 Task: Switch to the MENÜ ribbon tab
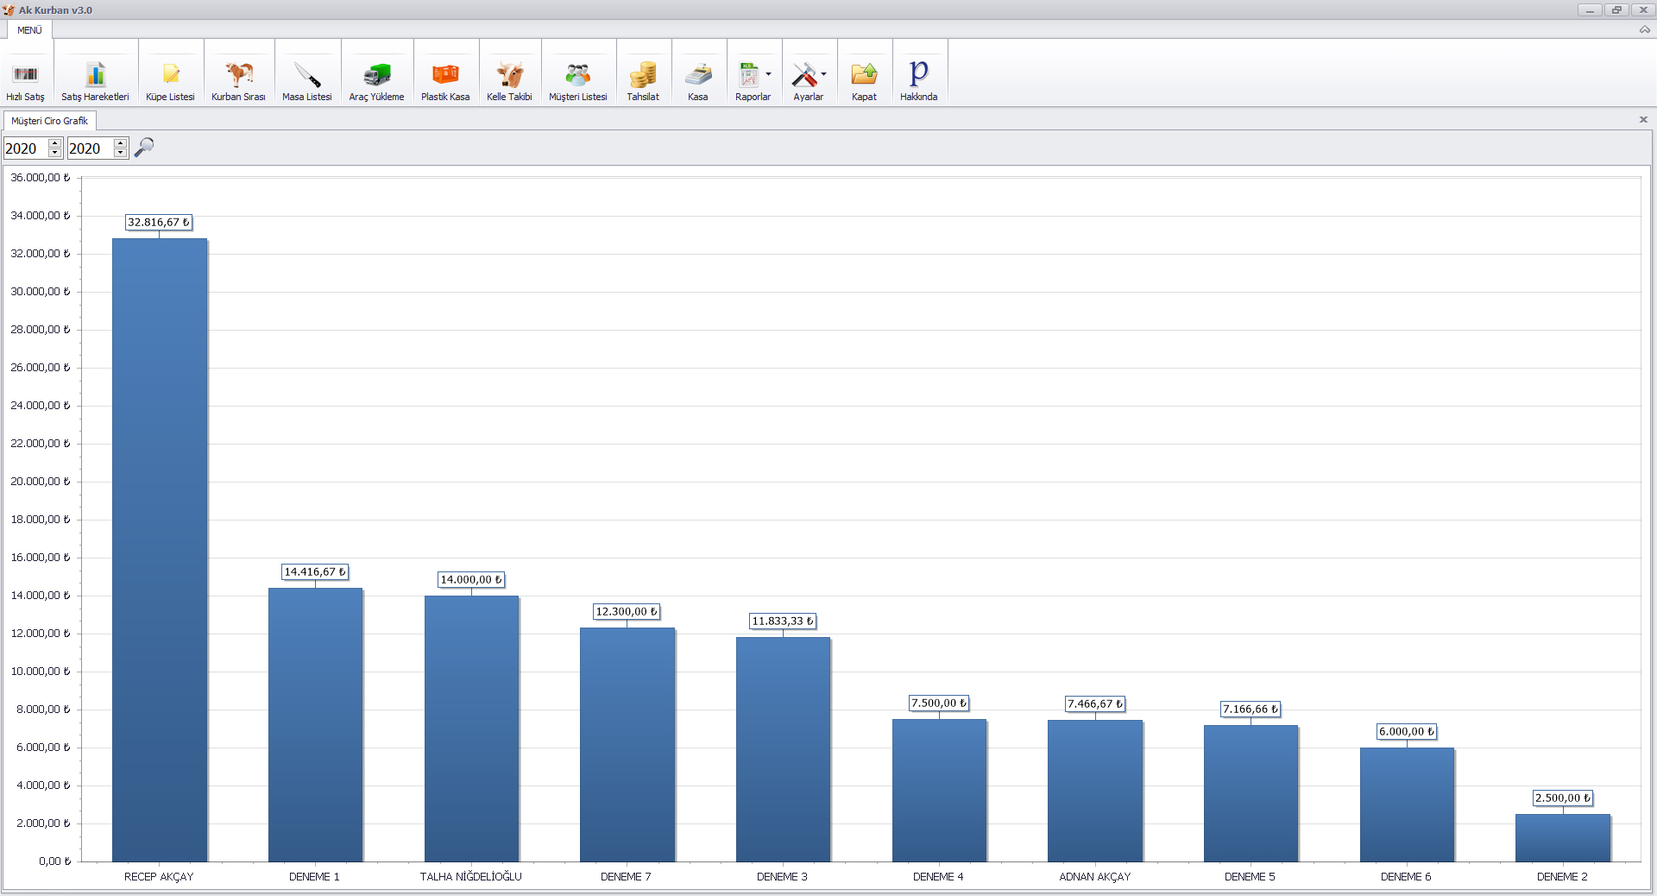click(29, 30)
